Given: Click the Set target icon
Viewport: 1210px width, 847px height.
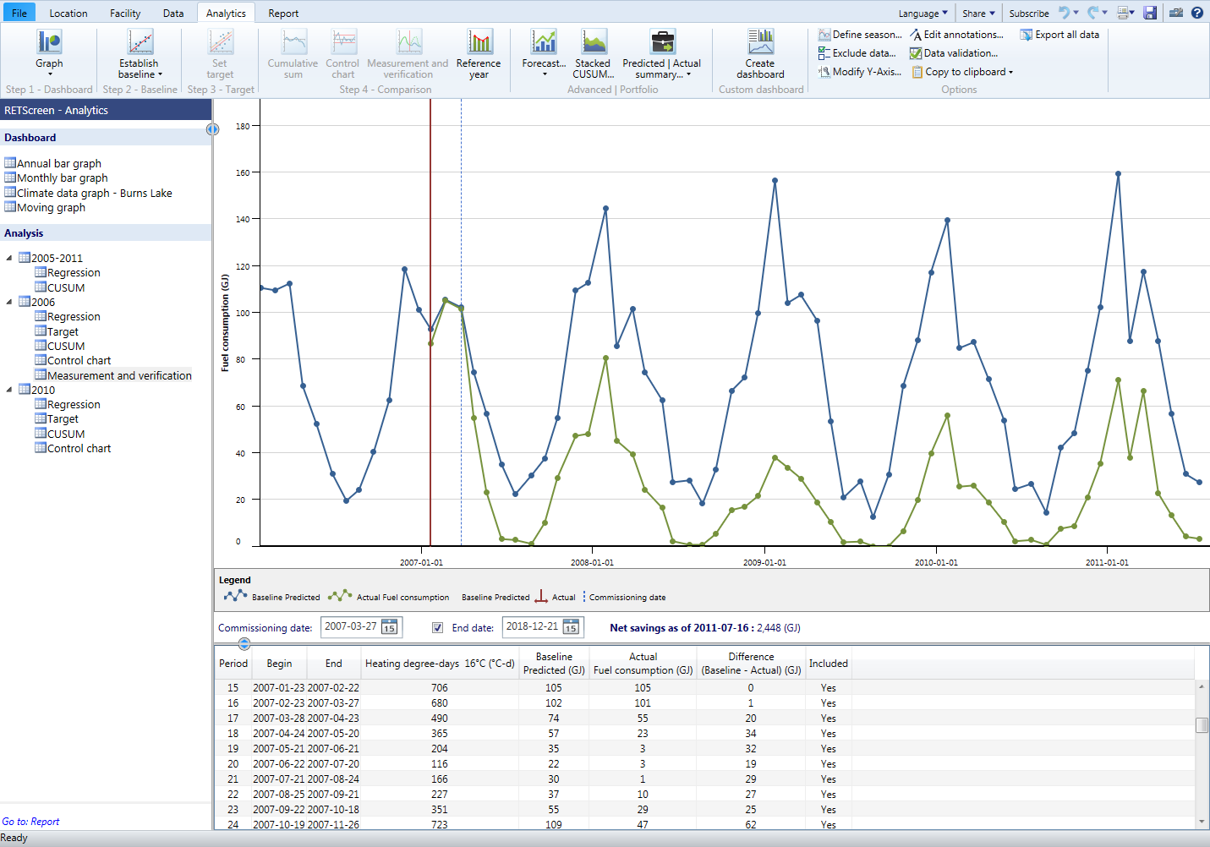Looking at the screenshot, I should [220, 52].
